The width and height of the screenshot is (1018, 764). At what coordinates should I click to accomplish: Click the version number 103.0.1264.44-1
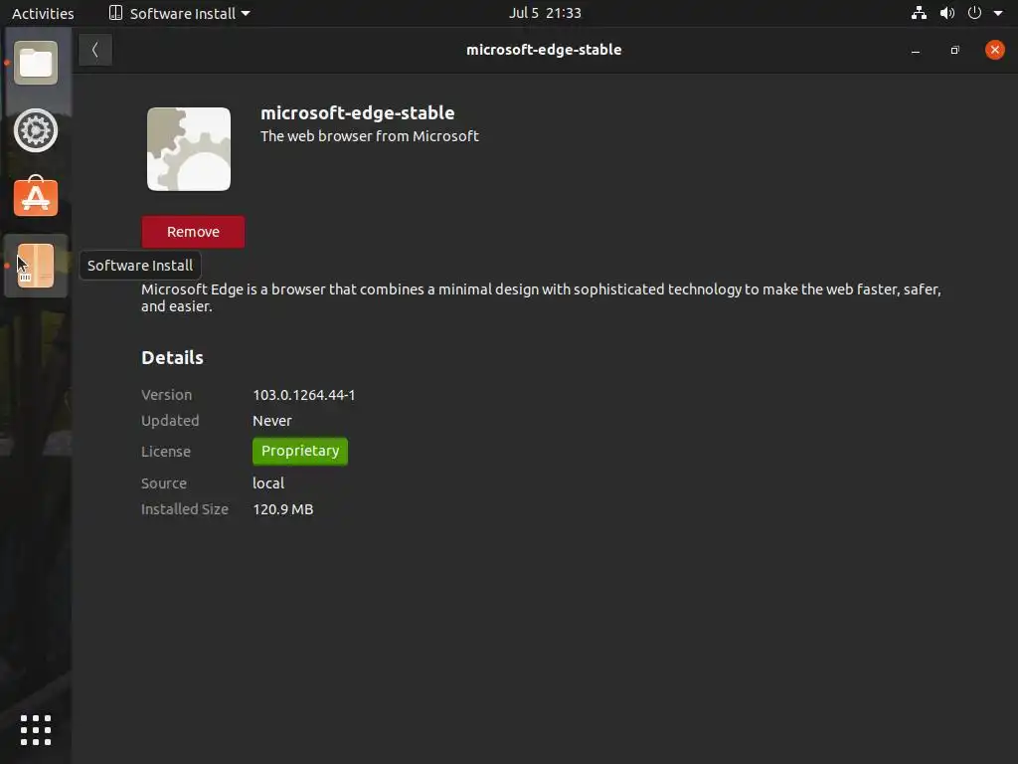point(304,395)
